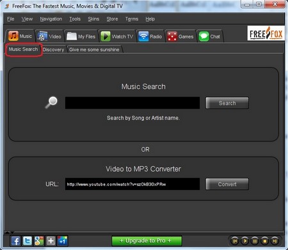Open the Give me some sunshine tab
The image size is (288, 250).
pyautogui.click(x=94, y=50)
